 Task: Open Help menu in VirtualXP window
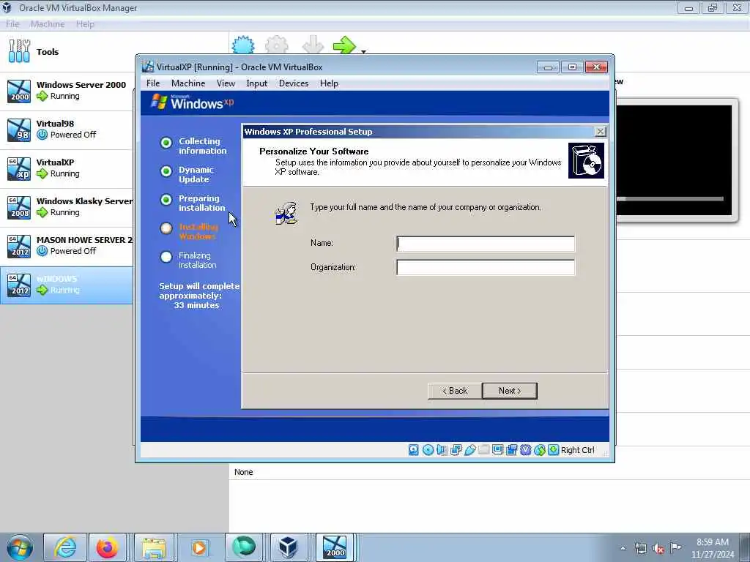tap(329, 83)
